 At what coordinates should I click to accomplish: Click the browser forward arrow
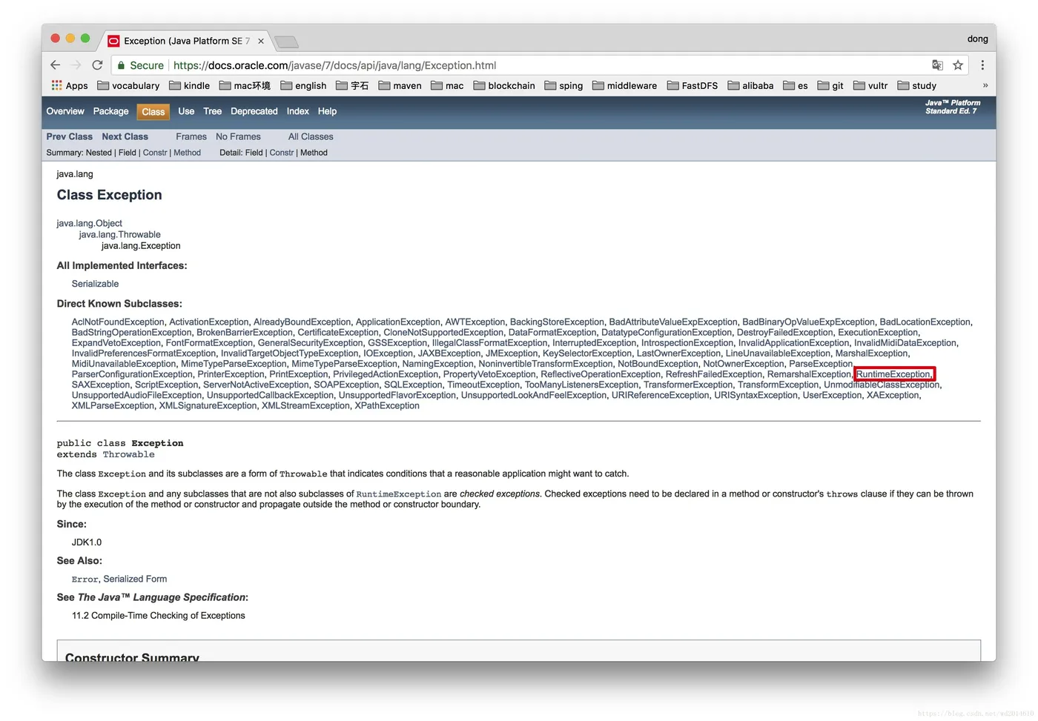click(76, 65)
